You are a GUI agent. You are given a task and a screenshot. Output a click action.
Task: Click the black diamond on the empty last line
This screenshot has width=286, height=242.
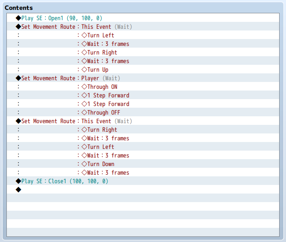pos(18,190)
